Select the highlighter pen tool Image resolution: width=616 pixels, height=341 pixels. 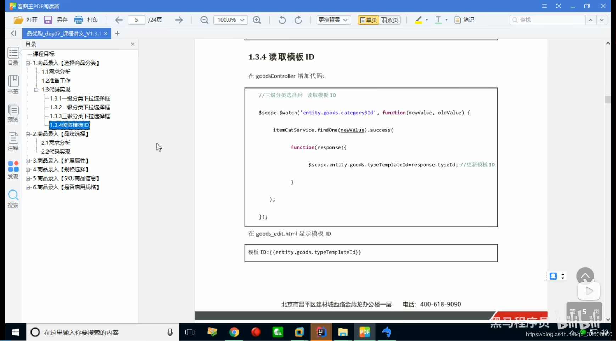(419, 20)
